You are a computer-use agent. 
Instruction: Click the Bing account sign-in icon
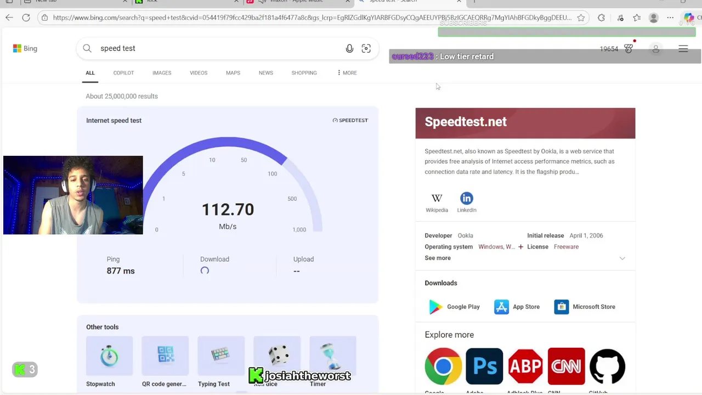(655, 49)
